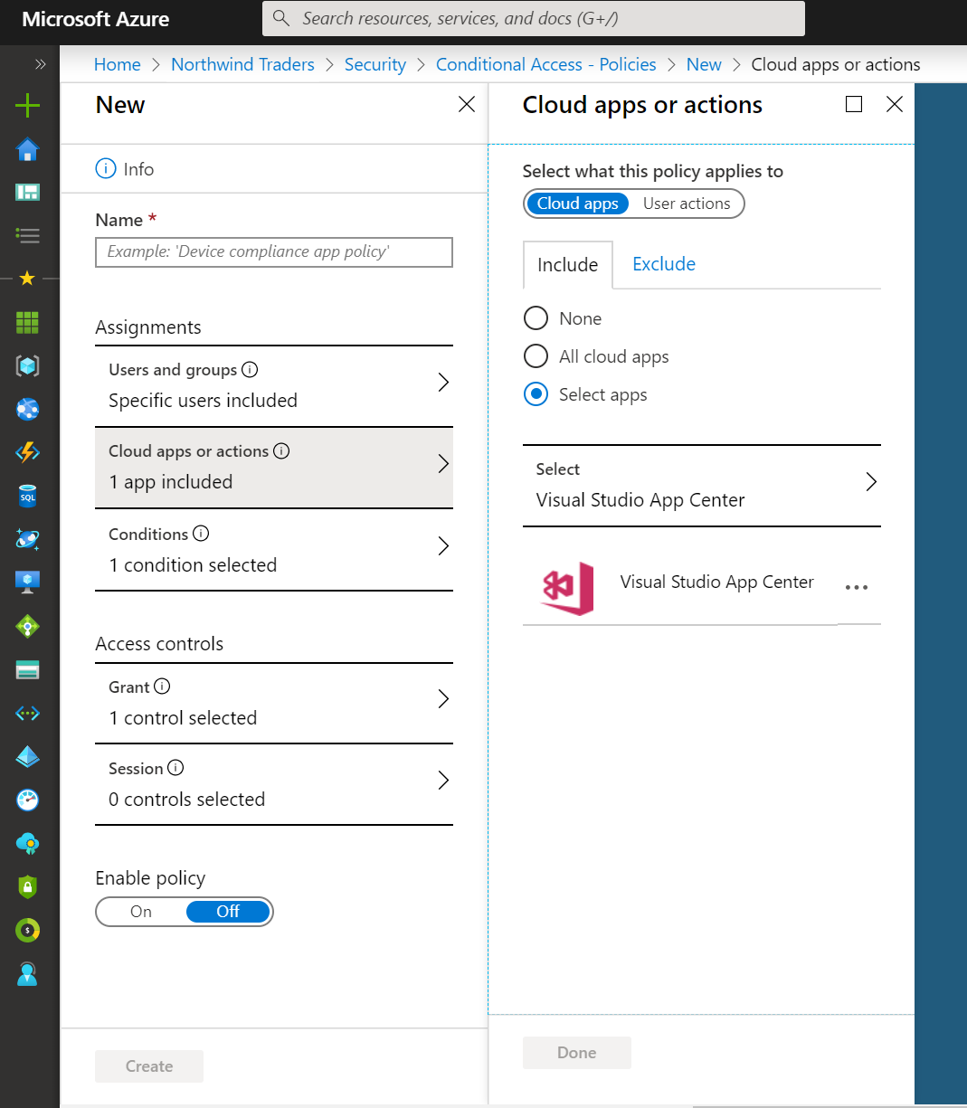This screenshot has height=1108, width=967.
Task: Open the Security breadcrumb link
Action: pyautogui.click(x=374, y=64)
